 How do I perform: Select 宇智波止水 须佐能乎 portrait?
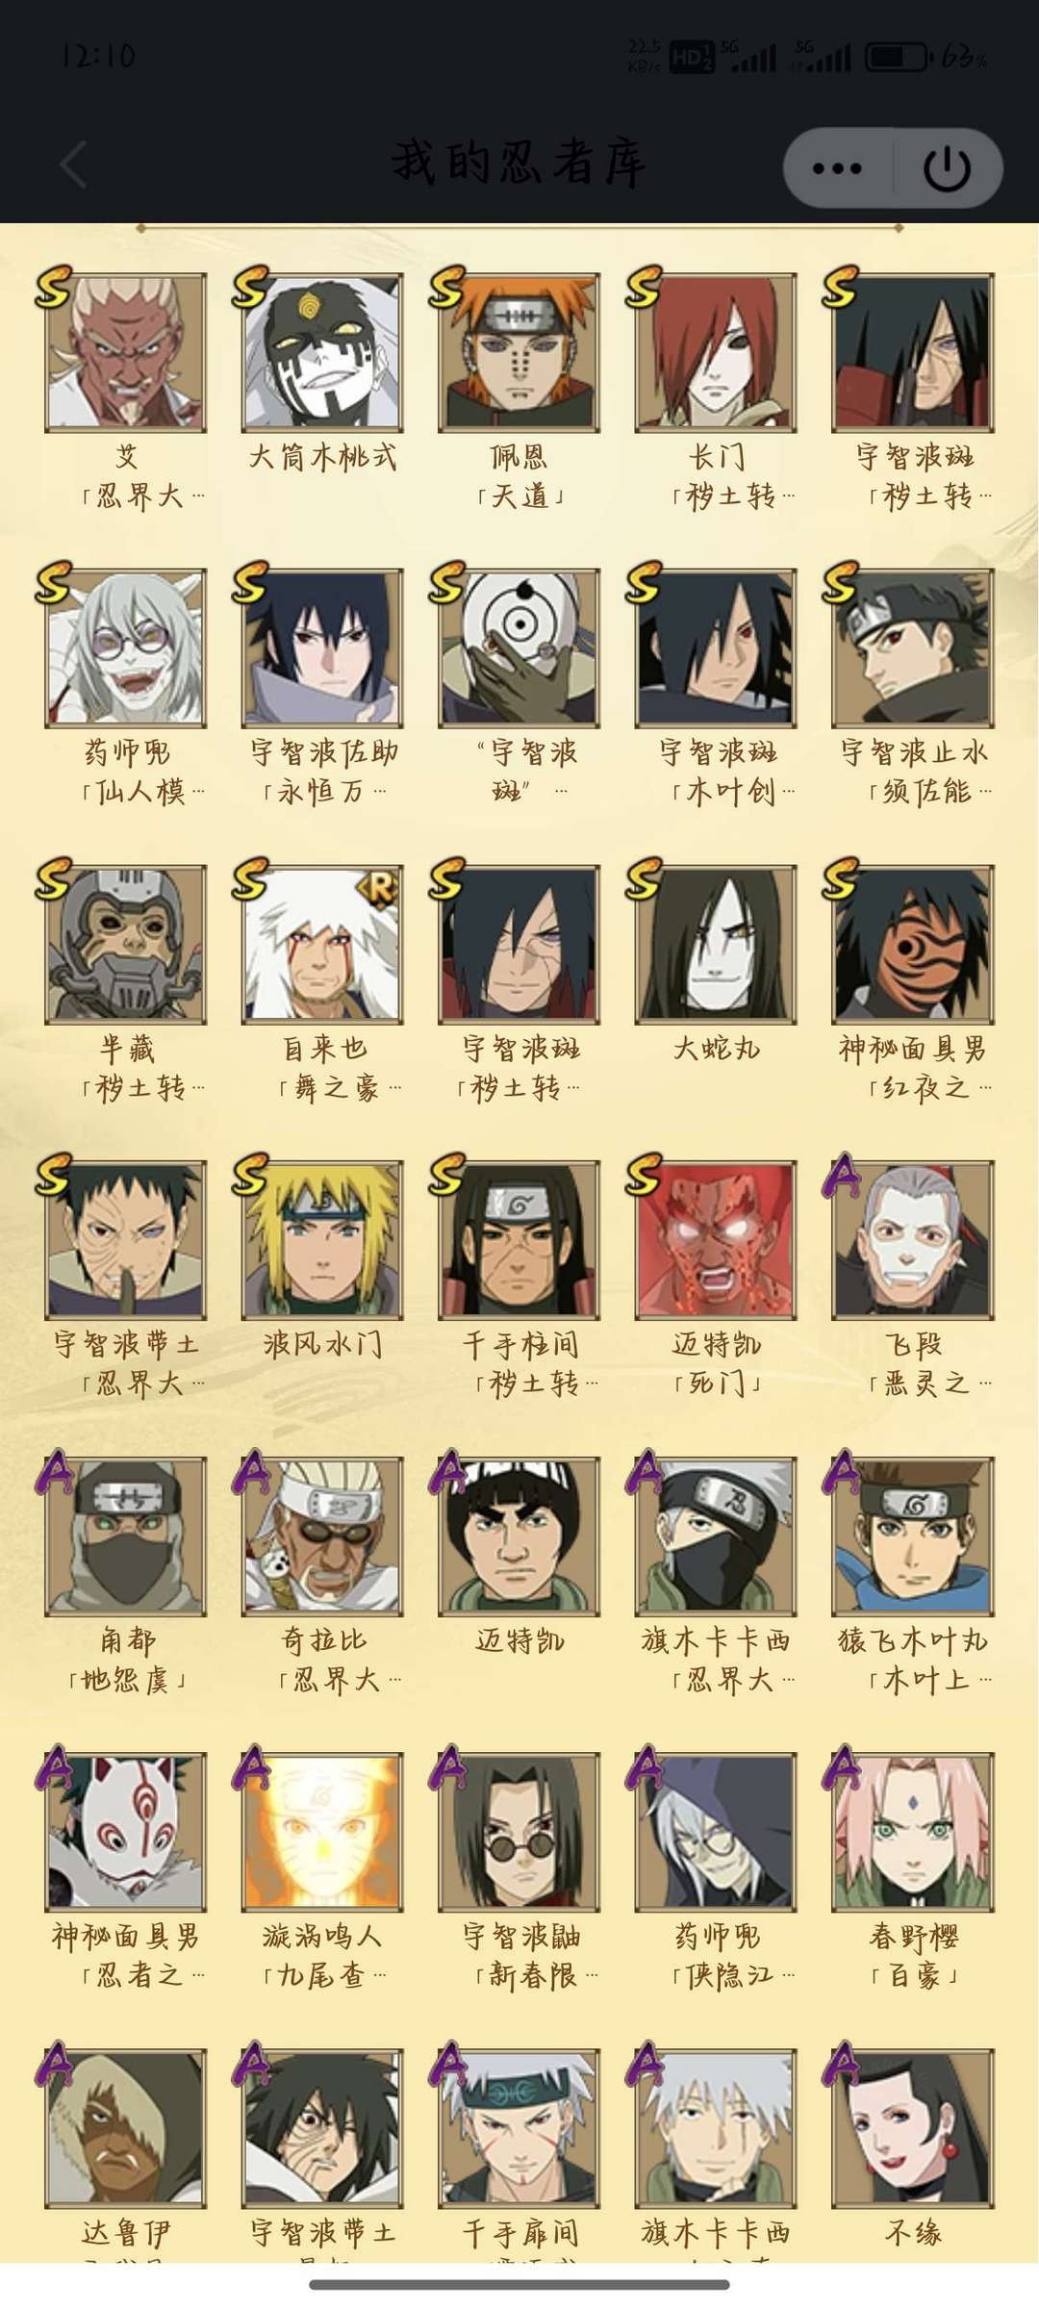tap(913, 647)
